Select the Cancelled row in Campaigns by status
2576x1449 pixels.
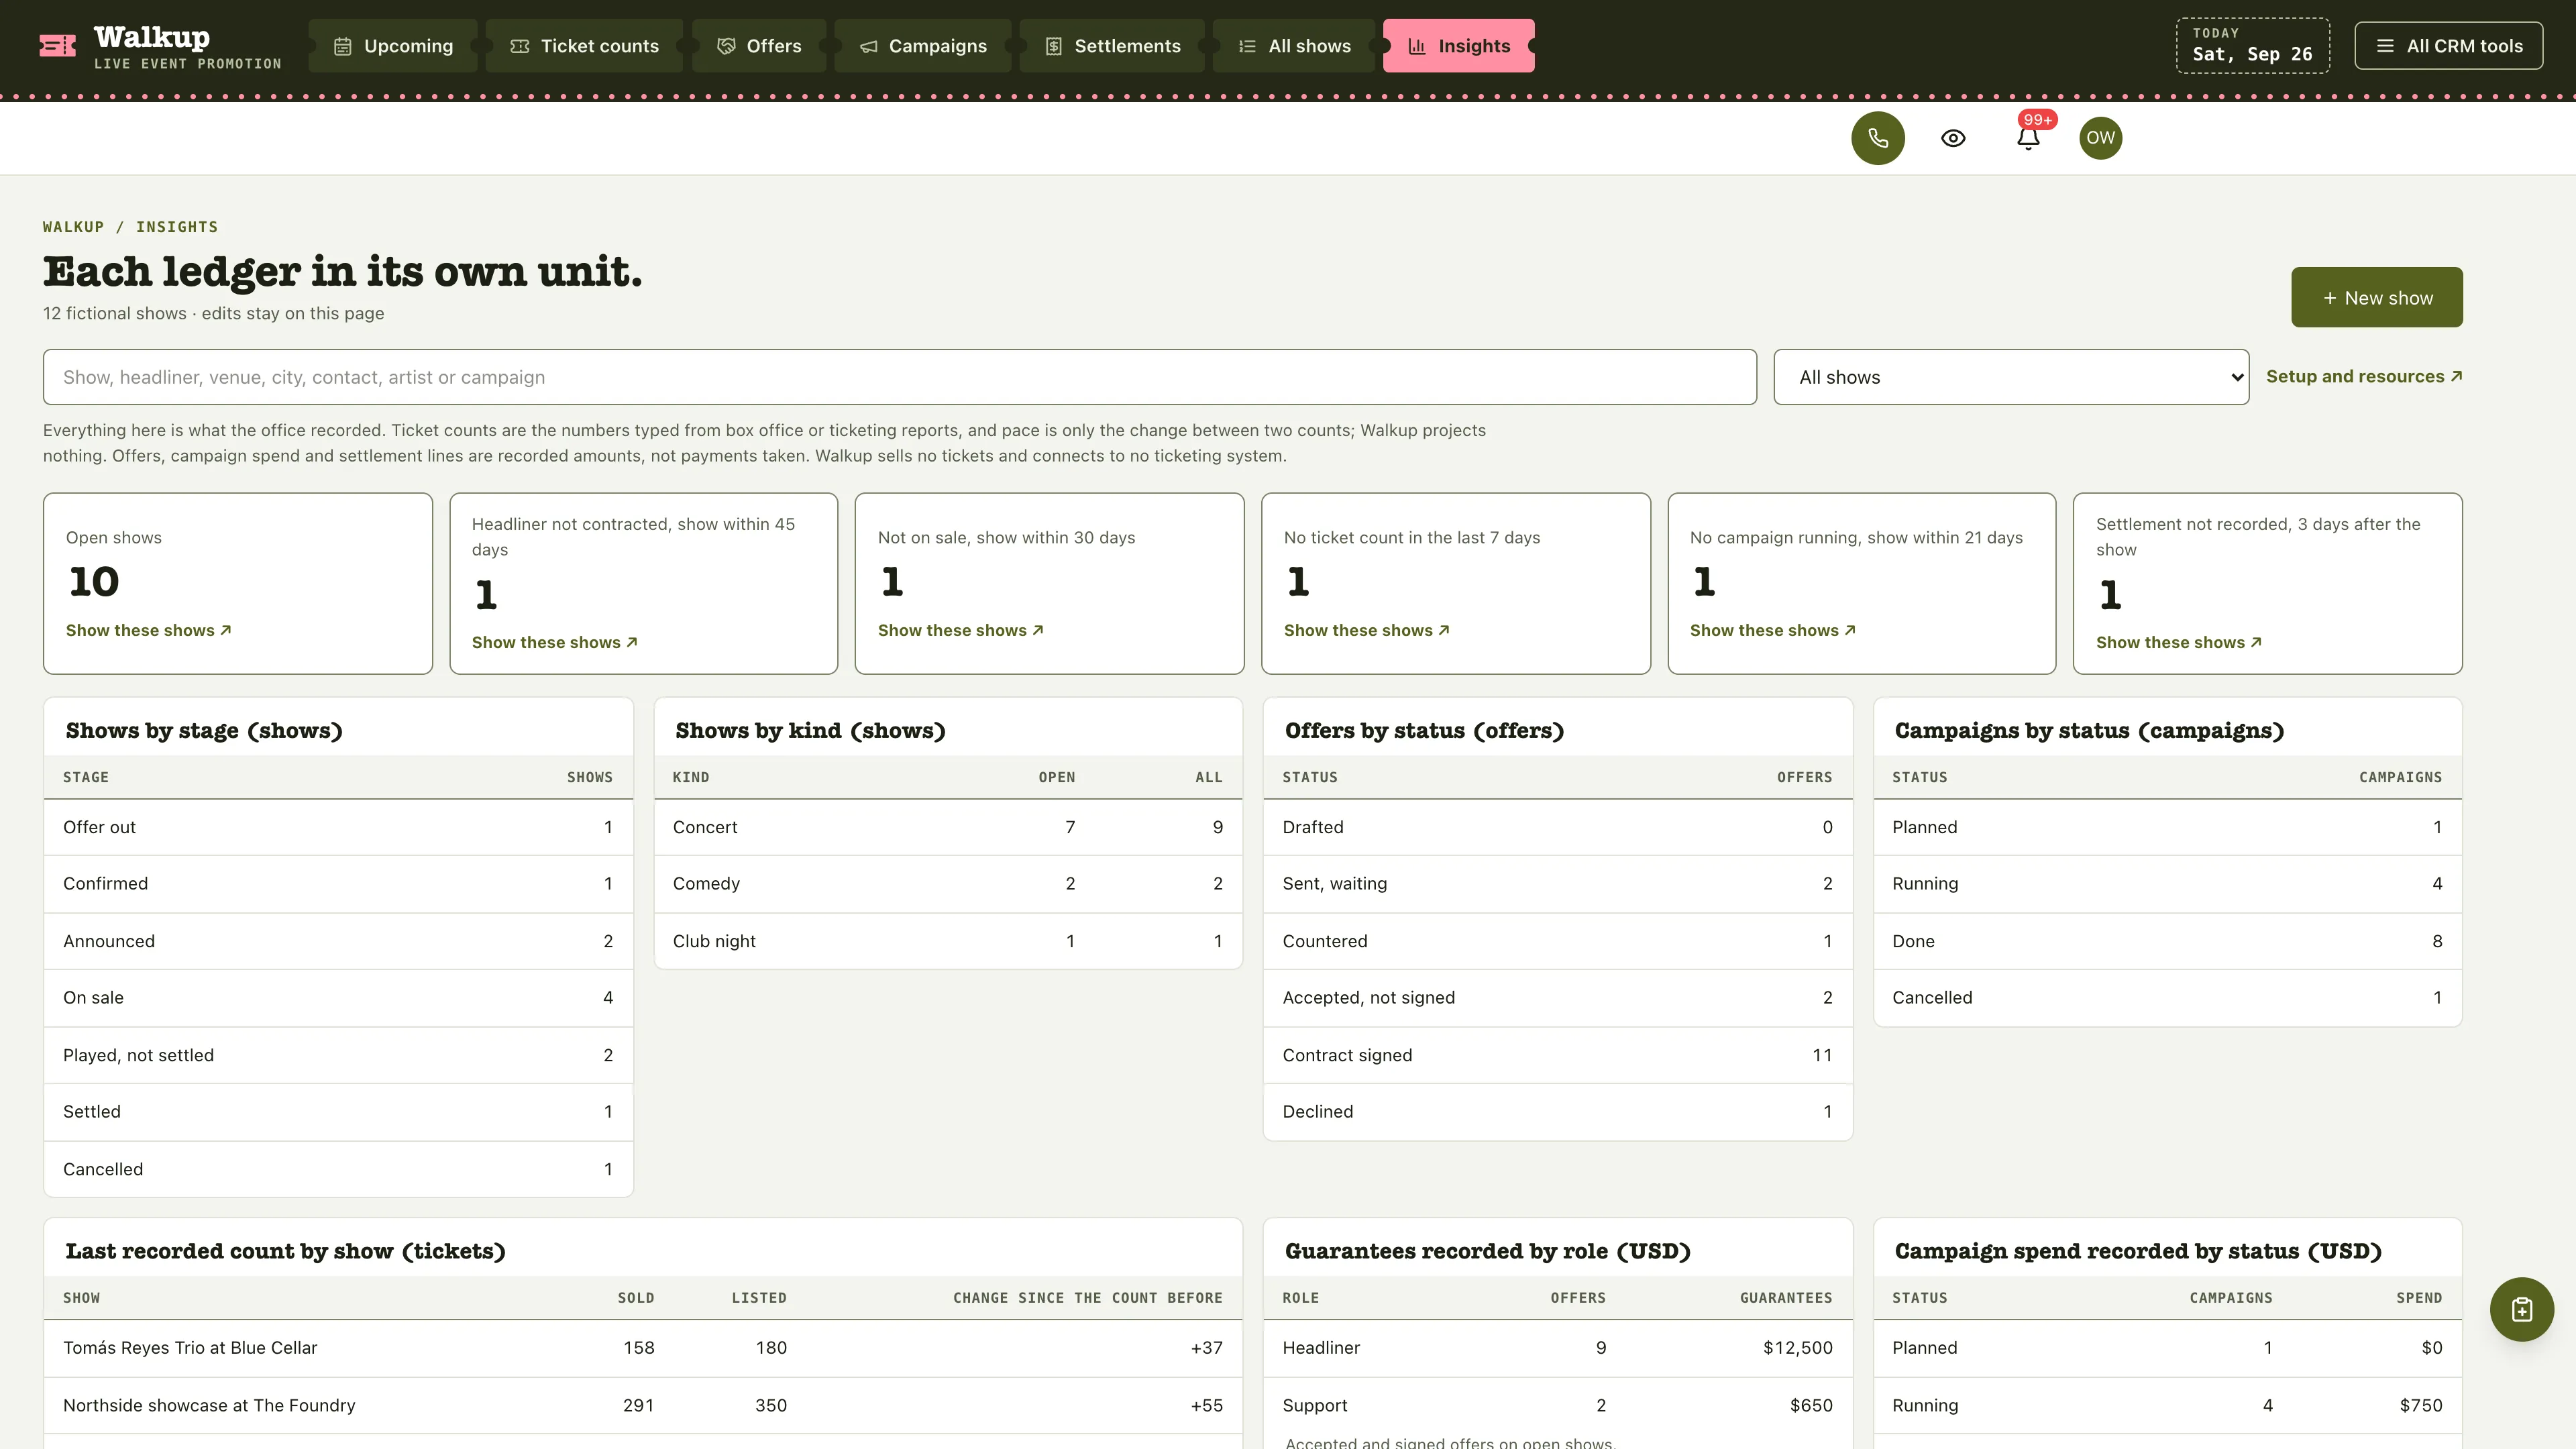pyautogui.click(x=2168, y=998)
